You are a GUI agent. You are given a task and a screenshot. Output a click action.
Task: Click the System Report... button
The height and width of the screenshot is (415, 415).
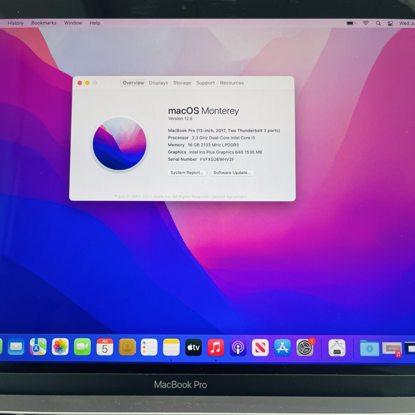(x=187, y=173)
